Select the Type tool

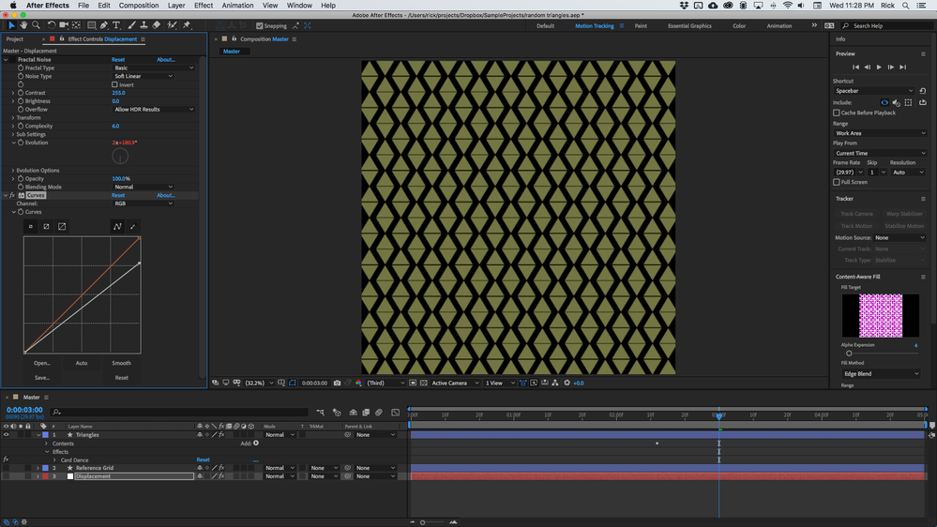point(116,25)
